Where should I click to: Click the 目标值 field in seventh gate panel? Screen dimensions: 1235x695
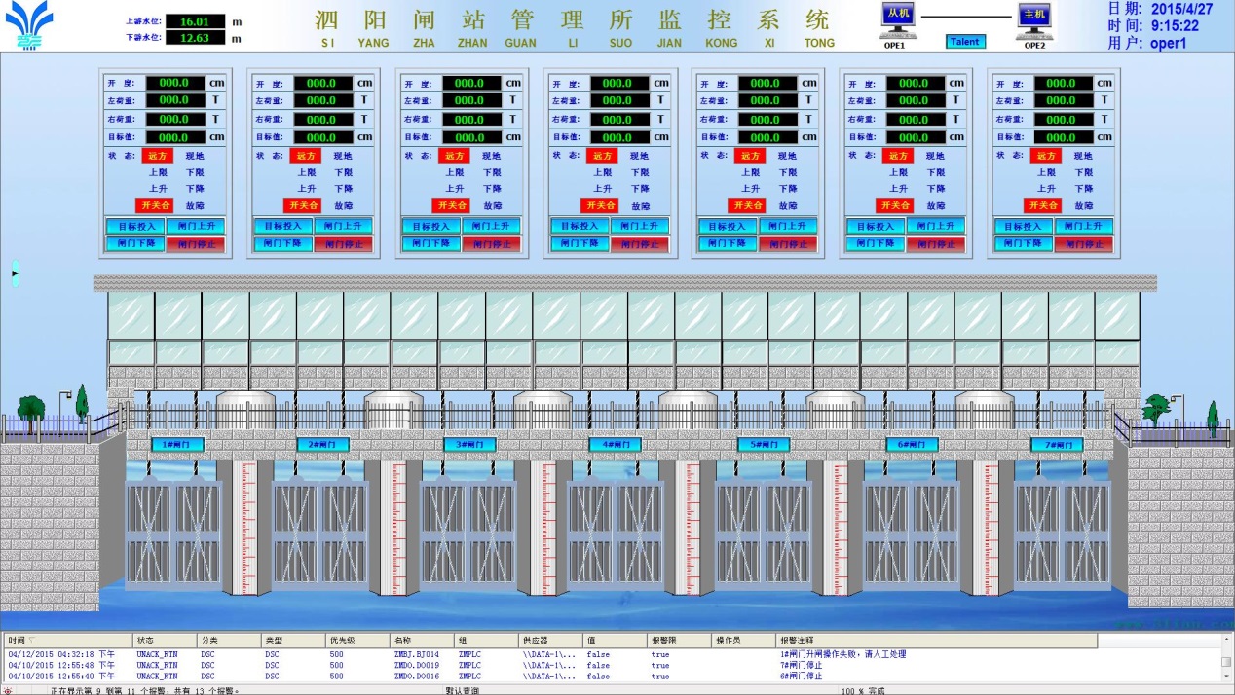[1062, 137]
